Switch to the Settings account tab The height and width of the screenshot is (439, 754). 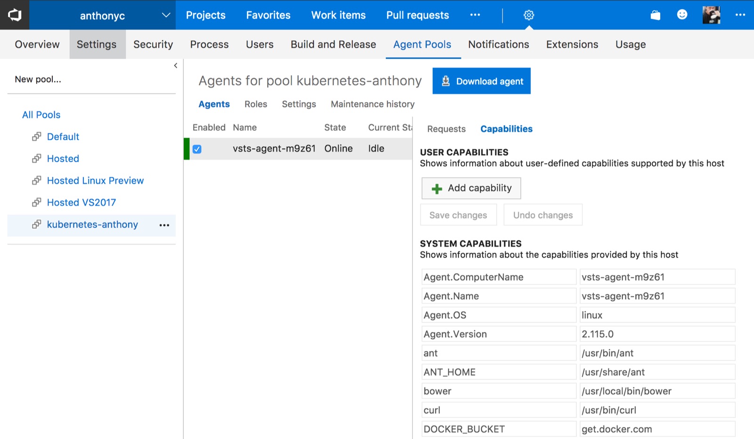97,44
